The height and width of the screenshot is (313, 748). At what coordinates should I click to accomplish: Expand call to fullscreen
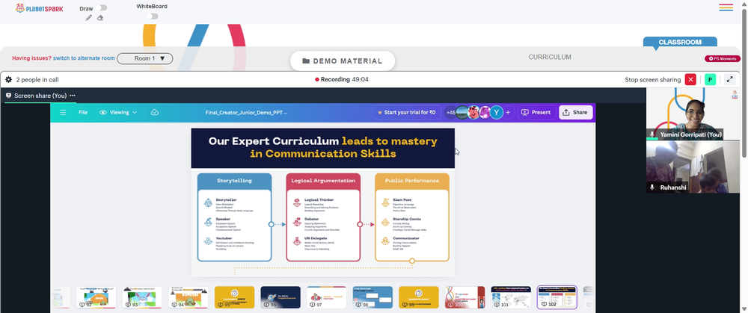[x=730, y=80]
